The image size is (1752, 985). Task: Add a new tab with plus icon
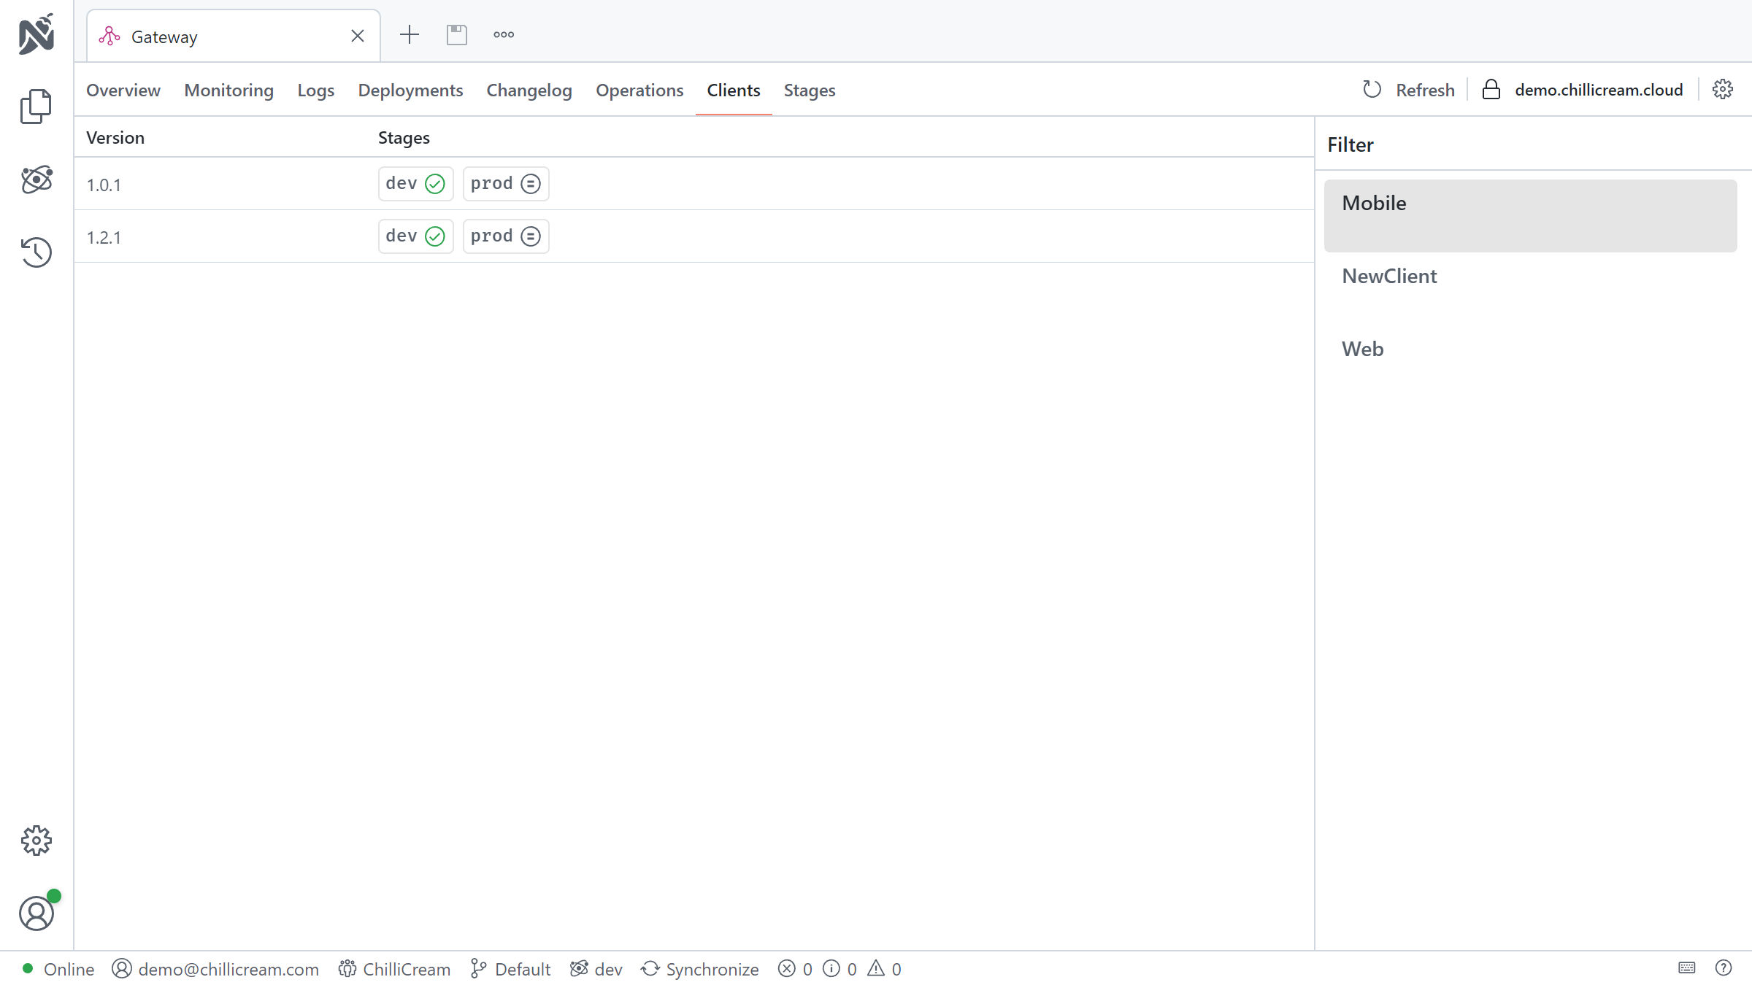click(x=410, y=34)
